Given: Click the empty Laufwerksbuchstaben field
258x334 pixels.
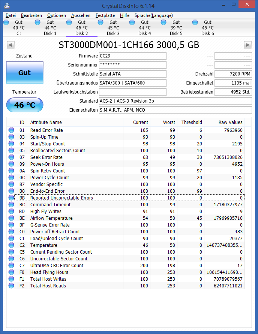Looking at the screenshot, I should [133, 92].
